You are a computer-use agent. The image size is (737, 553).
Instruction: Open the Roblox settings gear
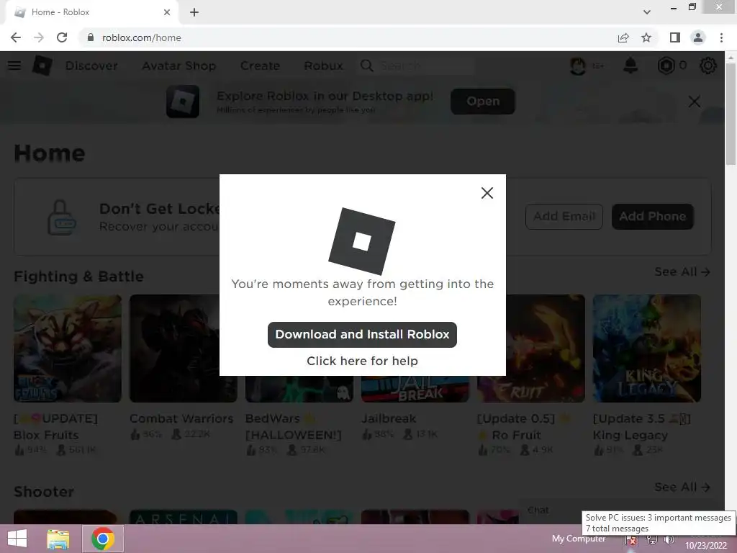[708, 66]
